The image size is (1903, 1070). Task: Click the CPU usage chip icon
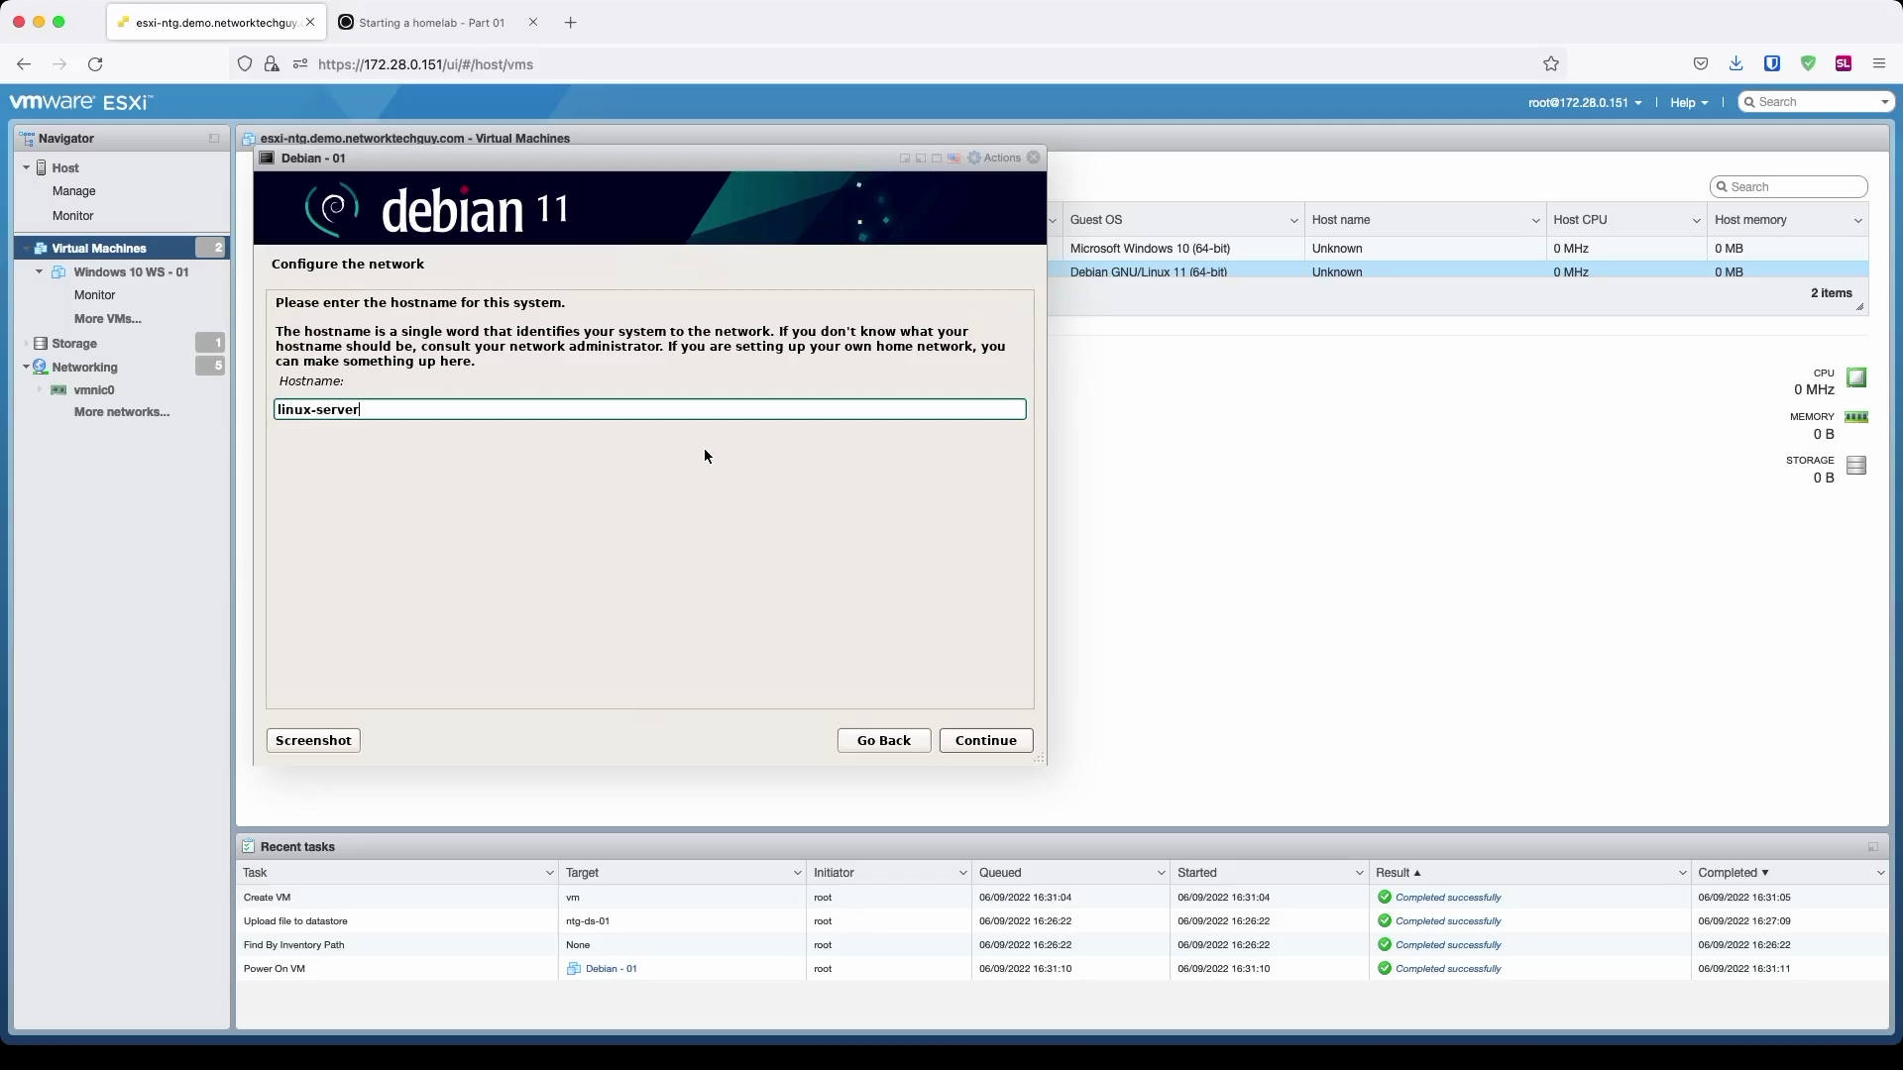tap(1856, 377)
